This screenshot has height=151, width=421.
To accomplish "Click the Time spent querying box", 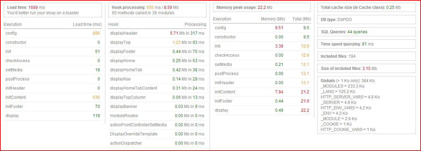I will [x=366, y=44].
